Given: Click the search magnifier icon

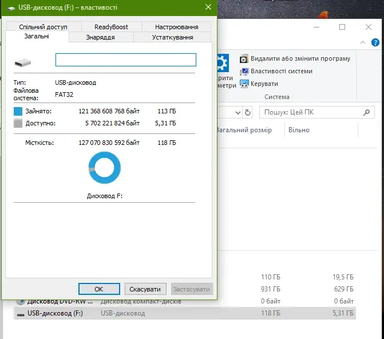Looking at the screenshot, I should 367,112.
